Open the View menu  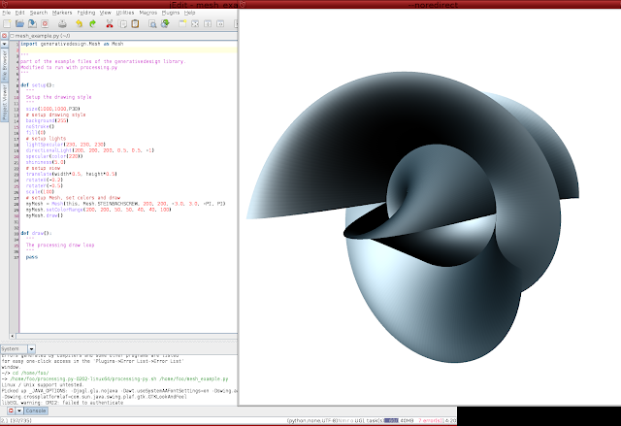(106, 13)
